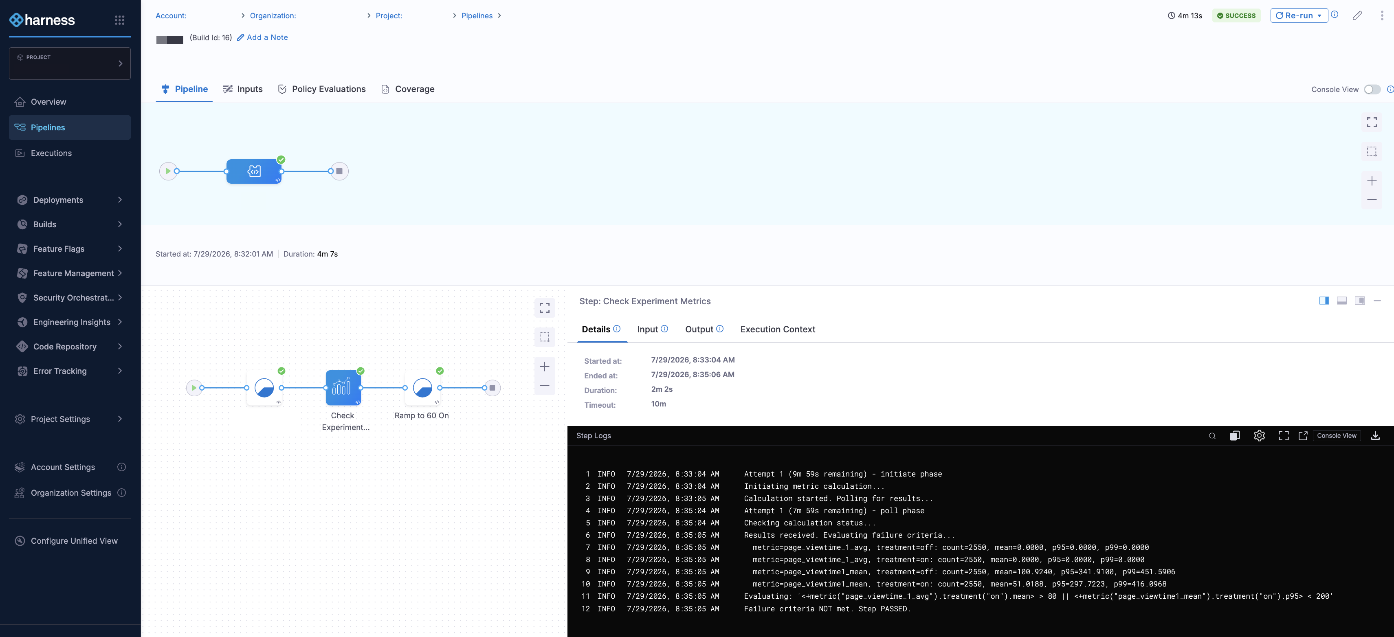Open the module switcher grid icon
Viewport: 1394px width, 637px height.
coord(120,20)
